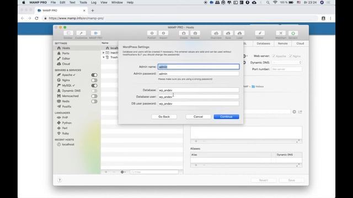Open the Tools menu
This screenshot has width=353, height=198.
pos(83,2)
